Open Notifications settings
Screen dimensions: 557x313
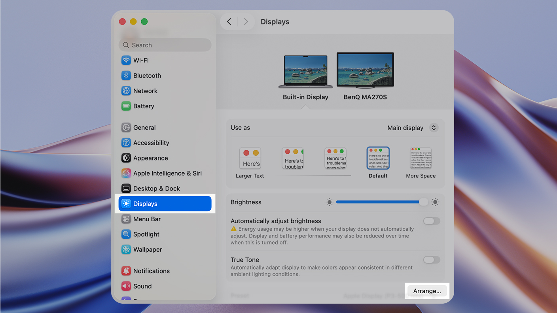pyautogui.click(x=165, y=271)
